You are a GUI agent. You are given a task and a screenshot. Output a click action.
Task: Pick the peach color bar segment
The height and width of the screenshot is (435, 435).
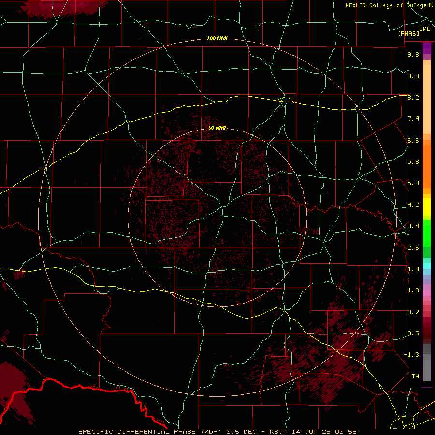click(427, 100)
